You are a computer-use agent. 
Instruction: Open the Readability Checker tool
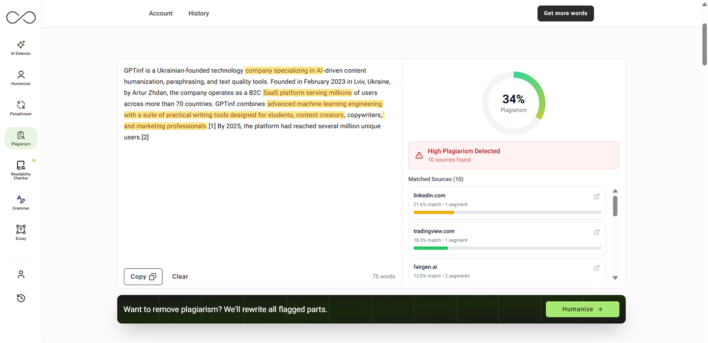pyautogui.click(x=21, y=170)
